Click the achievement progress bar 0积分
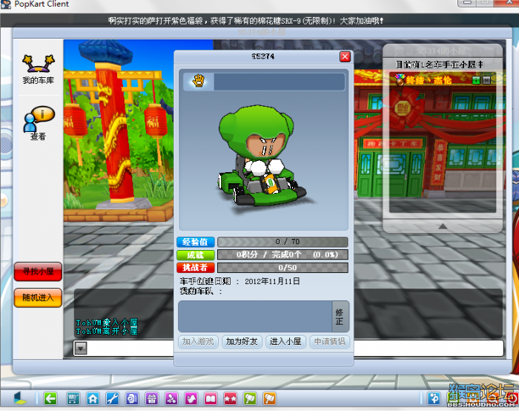Image resolution: width=519 pixels, height=411 pixels. point(282,255)
